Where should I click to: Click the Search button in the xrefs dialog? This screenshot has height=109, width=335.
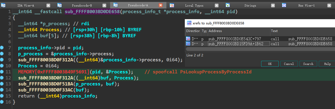pyautogui.click(x=308, y=64)
